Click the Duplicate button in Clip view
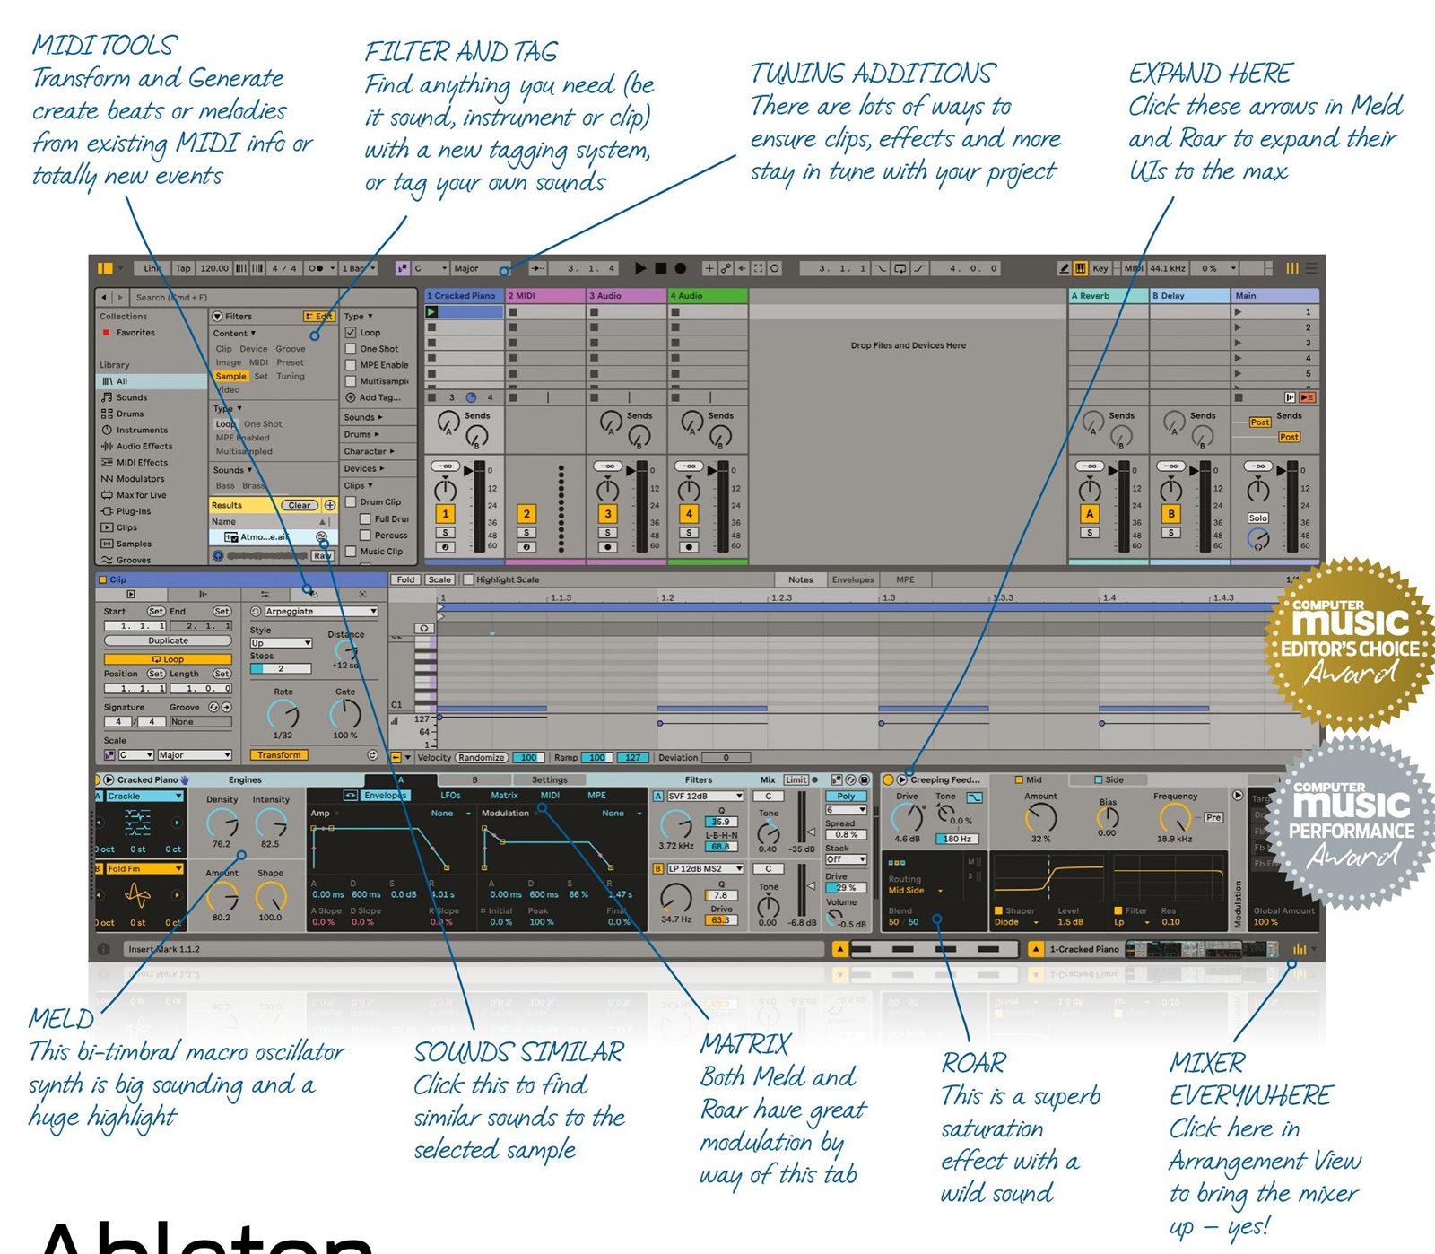 (x=168, y=640)
